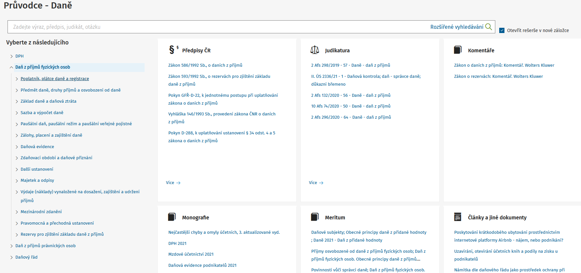Open Rozšířené vyhledávání advanced search
The height and width of the screenshot is (273, 581).
(x=457, y=27)
